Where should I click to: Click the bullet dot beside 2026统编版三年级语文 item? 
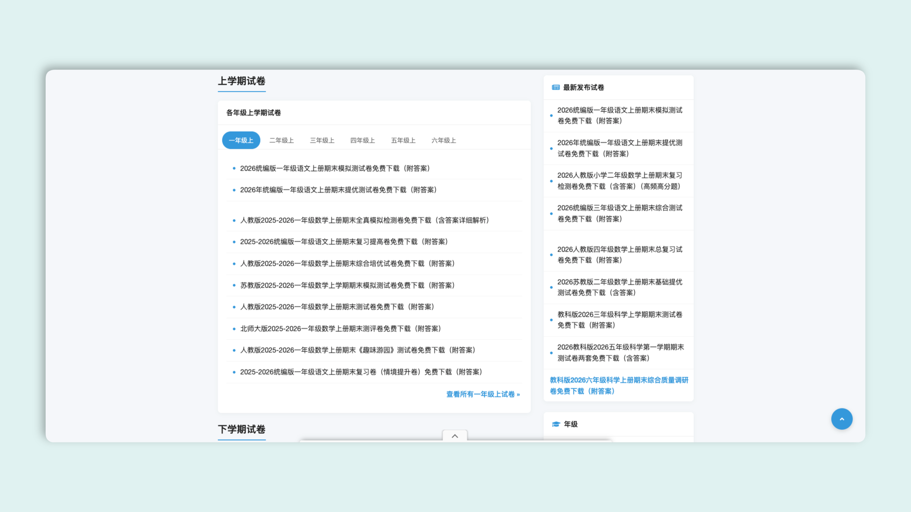551,214
